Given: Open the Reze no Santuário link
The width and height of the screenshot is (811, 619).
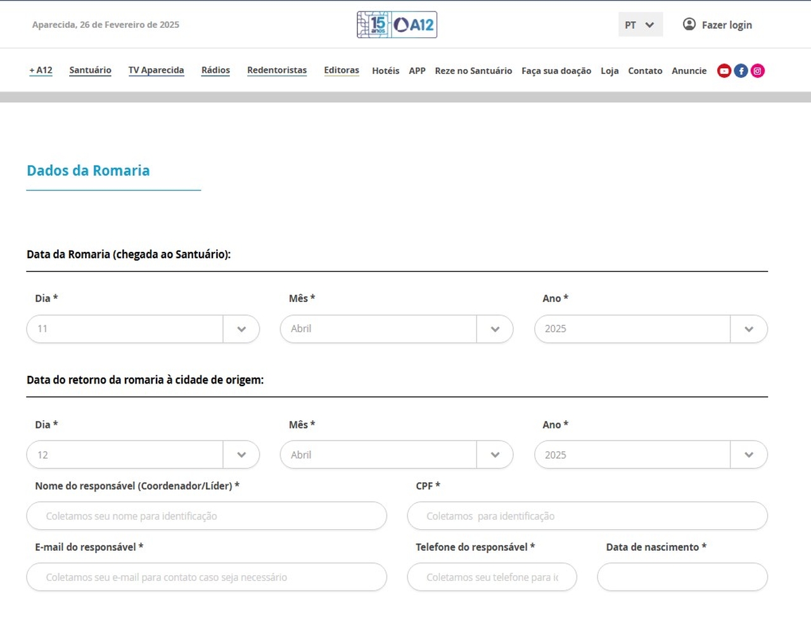Looking at the screenshot, I should coord(473,71).
